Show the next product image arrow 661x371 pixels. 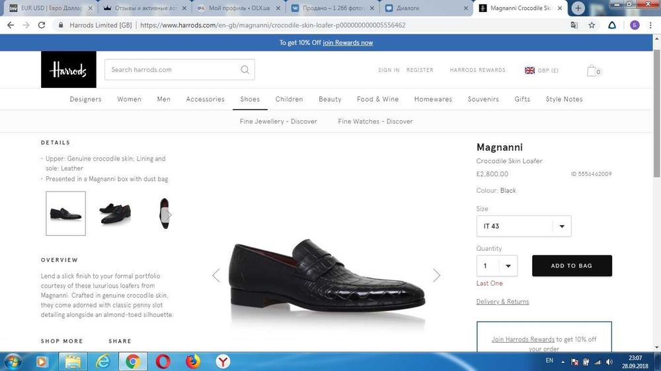tap(436, 275)
